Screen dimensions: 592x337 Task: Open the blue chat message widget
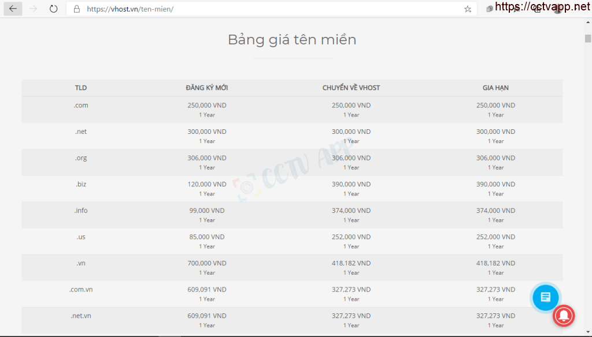pos(545,297)
